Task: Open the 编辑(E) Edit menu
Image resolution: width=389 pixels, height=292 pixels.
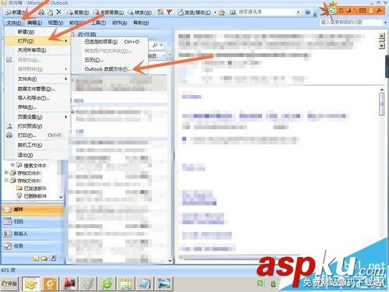Action: pos(34,23)
